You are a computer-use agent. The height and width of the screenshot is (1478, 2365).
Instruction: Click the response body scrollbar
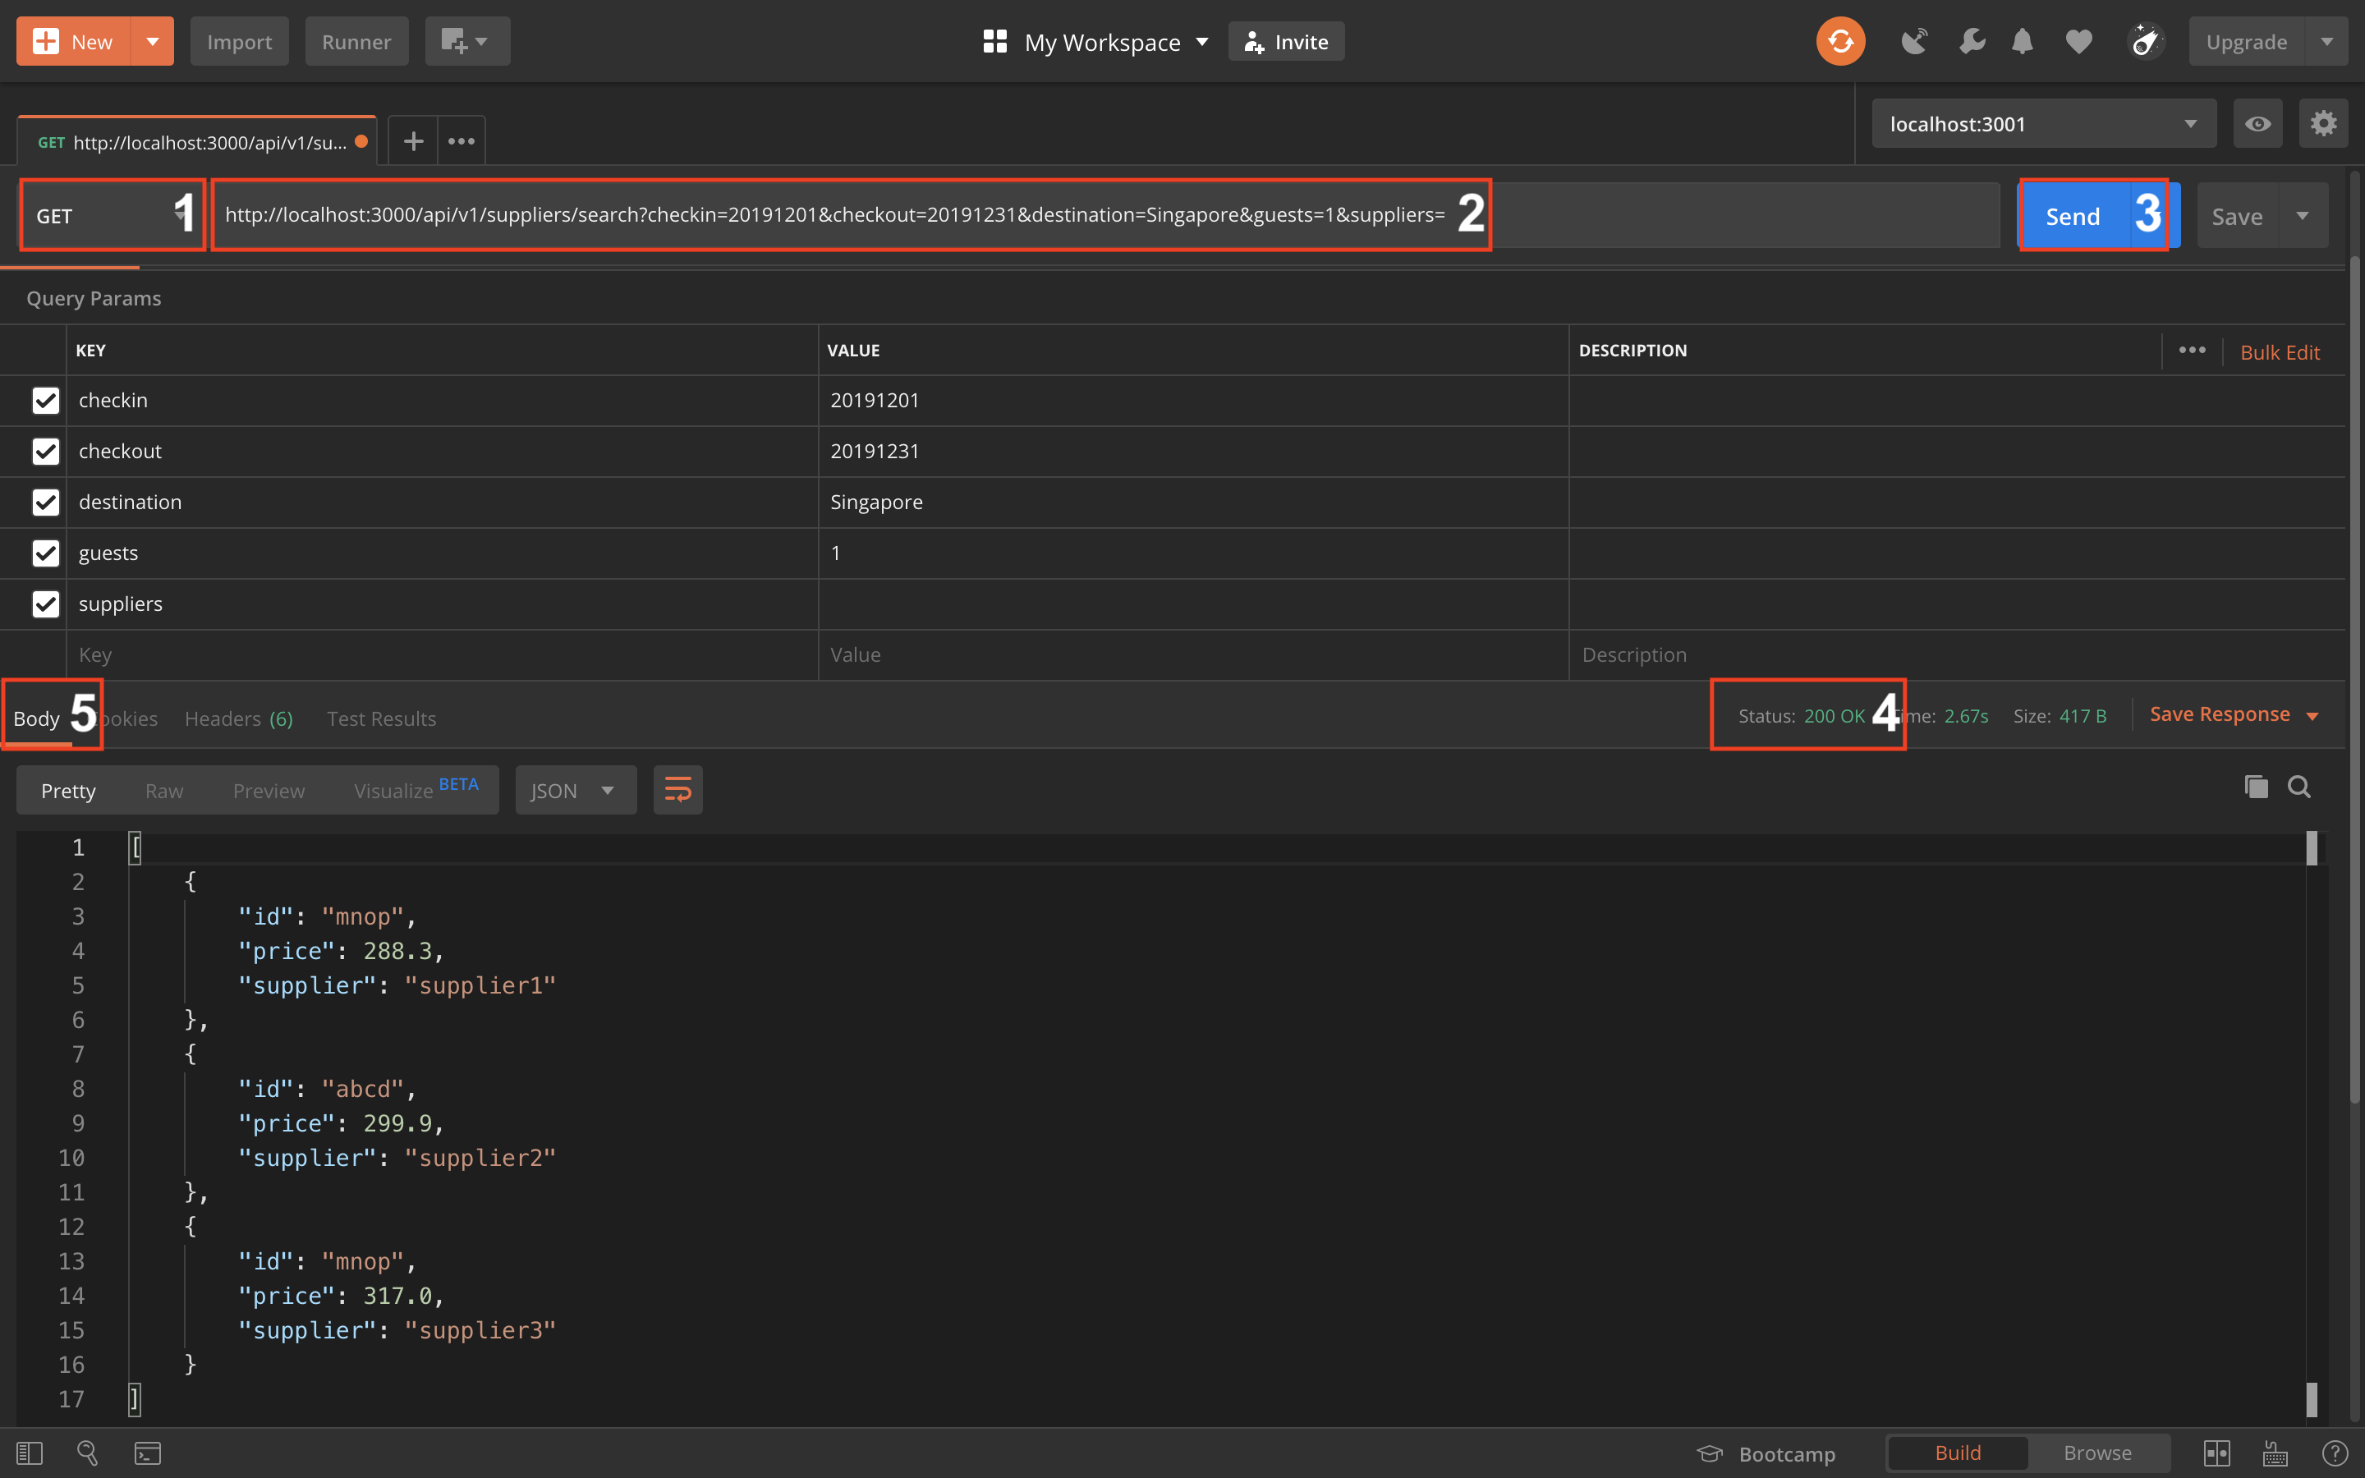click(x=2312, y=1124)
